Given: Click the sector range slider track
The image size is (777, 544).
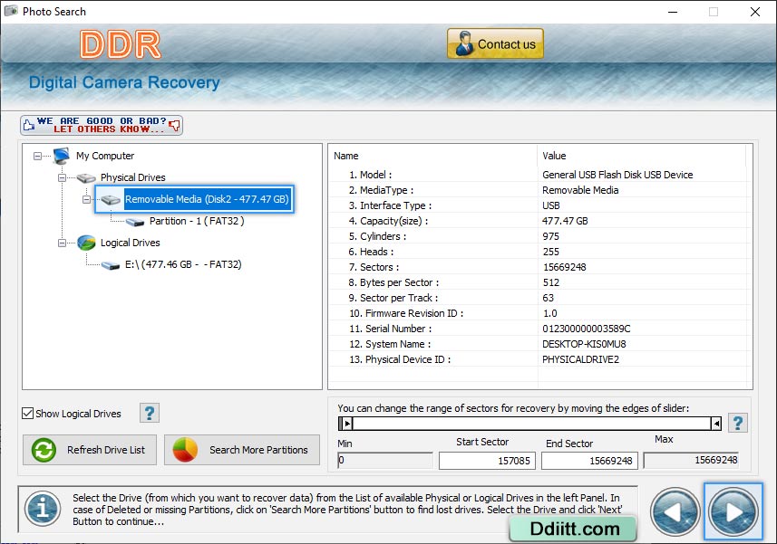Looking at the screenshot, I should point(530,424).
